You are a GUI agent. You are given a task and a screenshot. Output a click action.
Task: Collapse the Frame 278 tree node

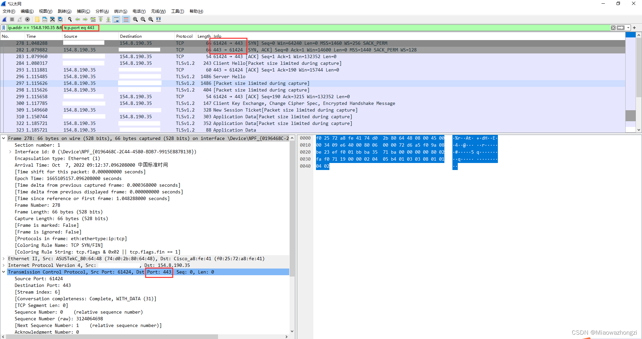click(x=4, y=138)
